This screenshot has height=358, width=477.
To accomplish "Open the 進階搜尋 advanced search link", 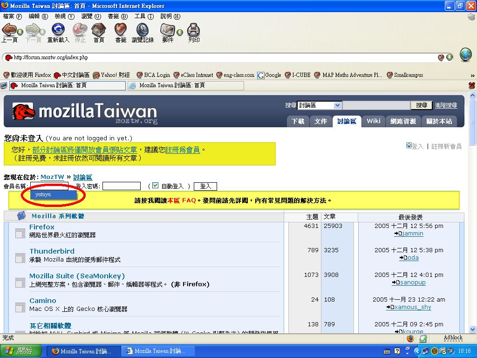I will pyautogui.click(x=446, y=105).
